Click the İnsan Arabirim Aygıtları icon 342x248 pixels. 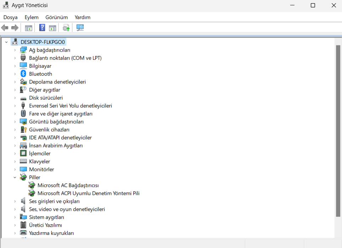[23, 145]
